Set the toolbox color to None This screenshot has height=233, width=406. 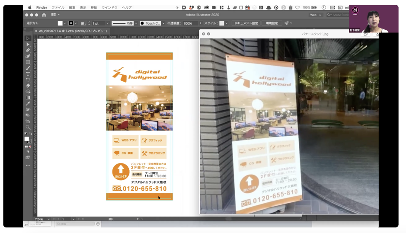30,147
